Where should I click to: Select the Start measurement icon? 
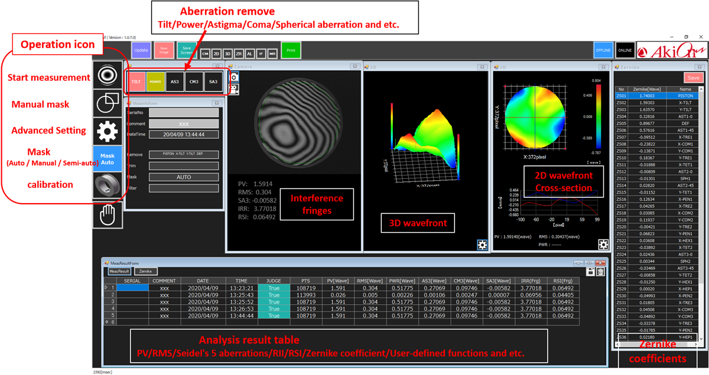[108, 74]
